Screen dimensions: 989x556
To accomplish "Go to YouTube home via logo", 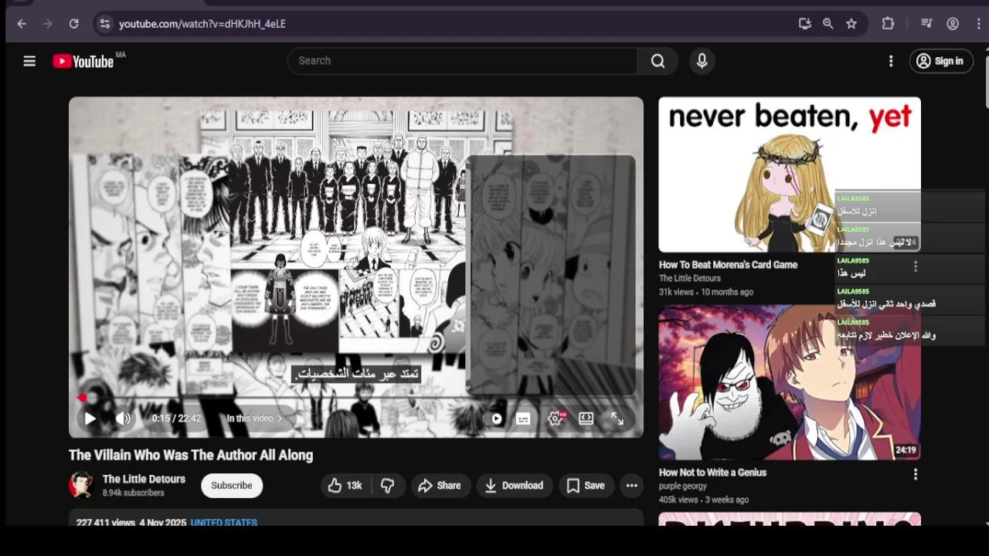I will pyautogui.click(x=83, y=61).
